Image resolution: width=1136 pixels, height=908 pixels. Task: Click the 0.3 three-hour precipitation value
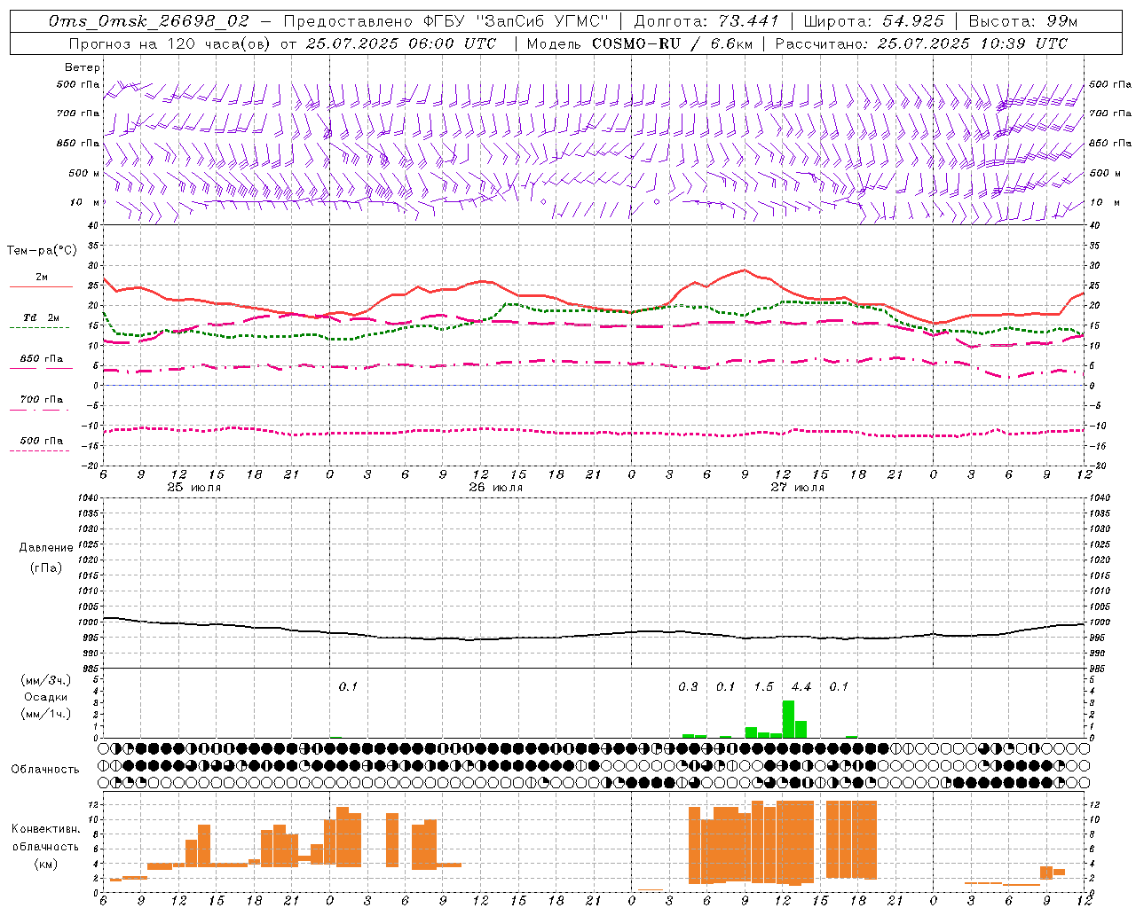tap(688, 686)
